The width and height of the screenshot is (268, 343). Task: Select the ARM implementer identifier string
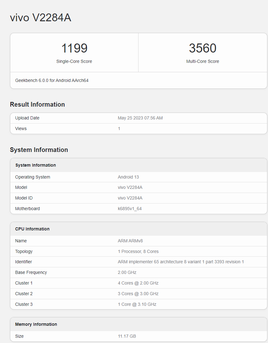181,262
